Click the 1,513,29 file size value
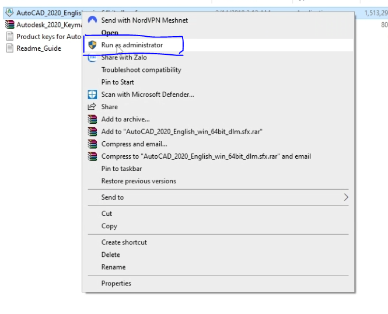 tap(376, 13)
